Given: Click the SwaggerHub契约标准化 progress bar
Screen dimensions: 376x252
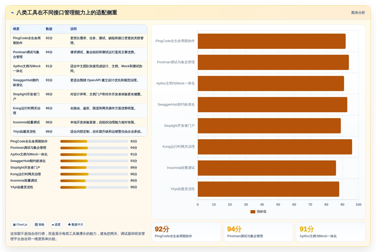Looking at the screenshot, I should coord(94,161).
